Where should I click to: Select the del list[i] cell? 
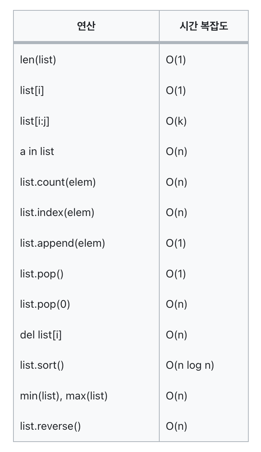(x=86, y=335)
